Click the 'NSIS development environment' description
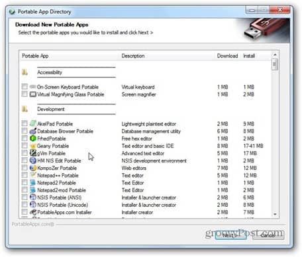Image resolution: width=302 pixels, height=257 pixels. point(154,161)
